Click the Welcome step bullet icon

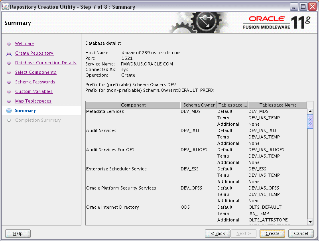pos(9,43)
